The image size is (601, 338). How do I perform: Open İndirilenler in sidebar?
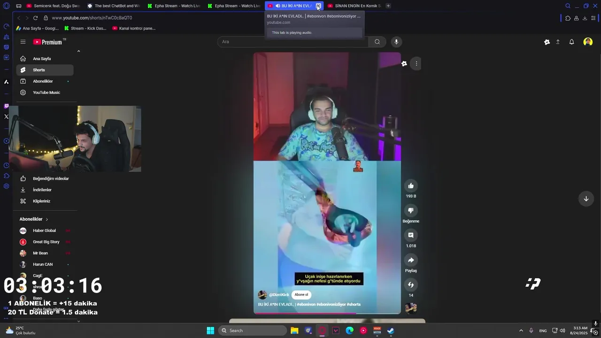point(45,190)
